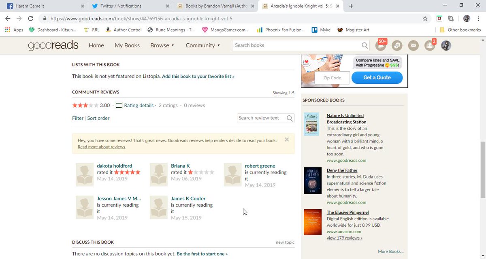486x259 pixels.
Task: Open Nature Is Unlimited Broadcasting Station title
Action: 347,119
